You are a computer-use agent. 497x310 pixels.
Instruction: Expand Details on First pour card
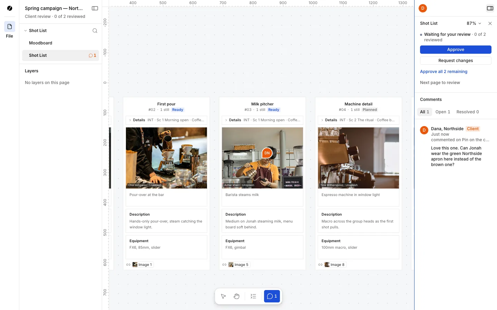tap(166, 120)
